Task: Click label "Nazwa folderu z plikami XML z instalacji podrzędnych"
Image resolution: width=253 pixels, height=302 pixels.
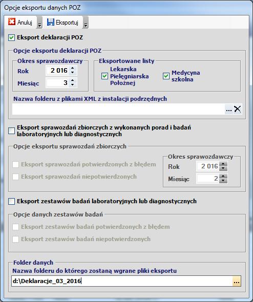Action: tap(90, 99)
